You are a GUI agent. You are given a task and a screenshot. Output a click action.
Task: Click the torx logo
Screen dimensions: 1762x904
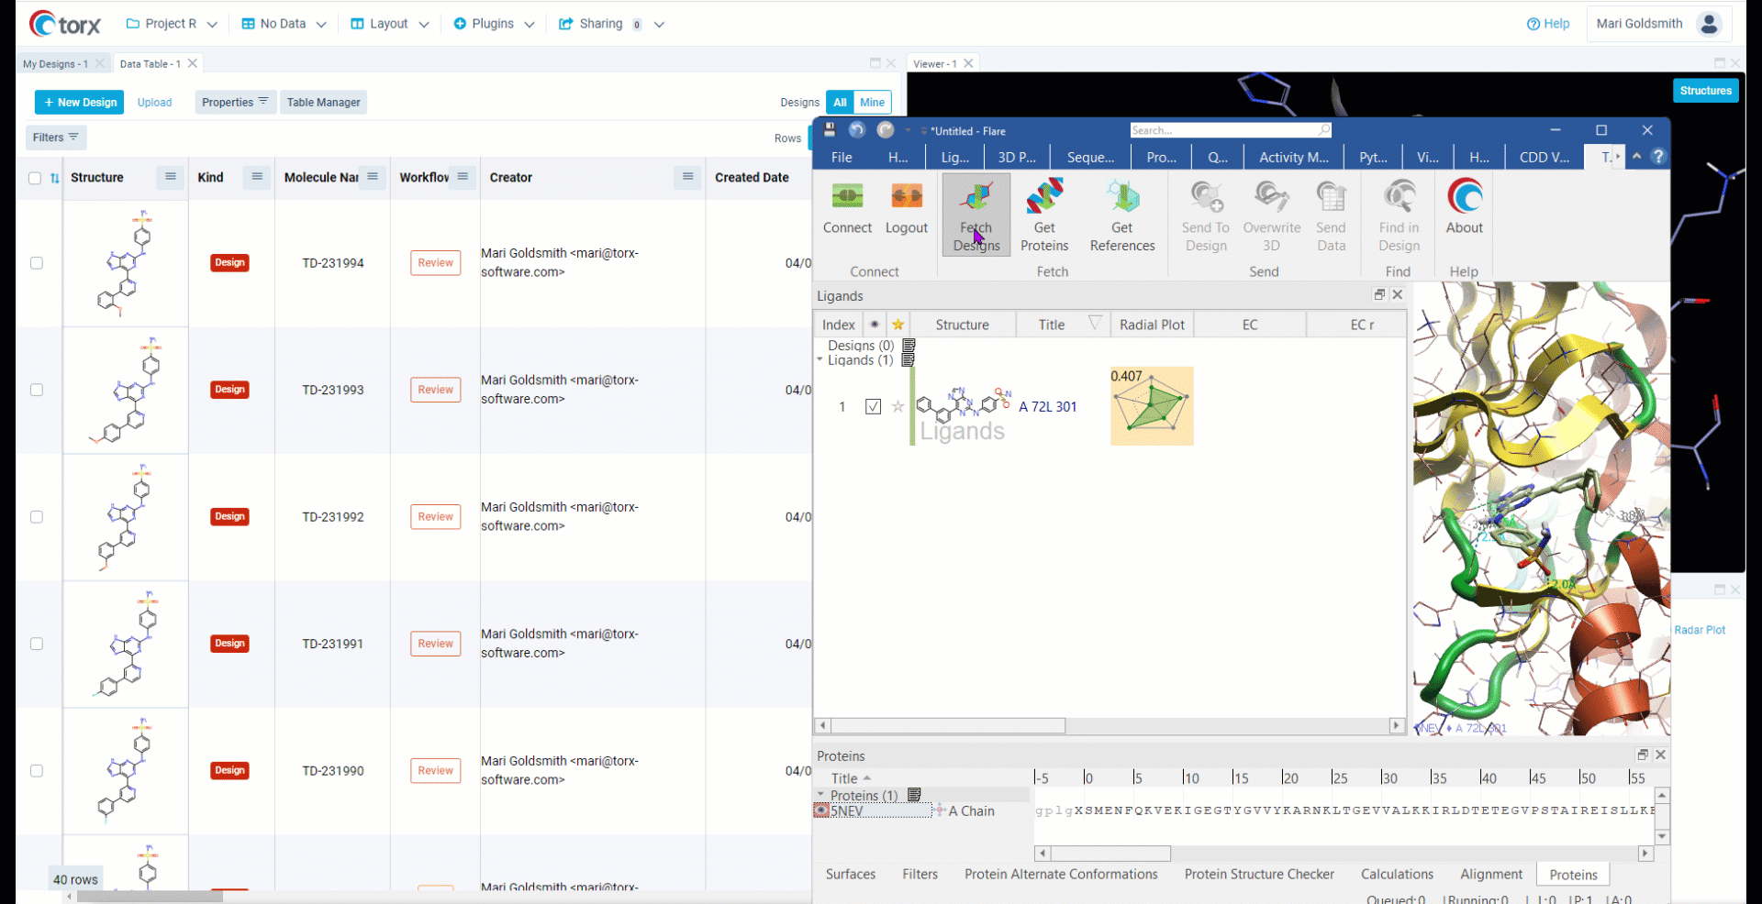click(x=64, y=24)
